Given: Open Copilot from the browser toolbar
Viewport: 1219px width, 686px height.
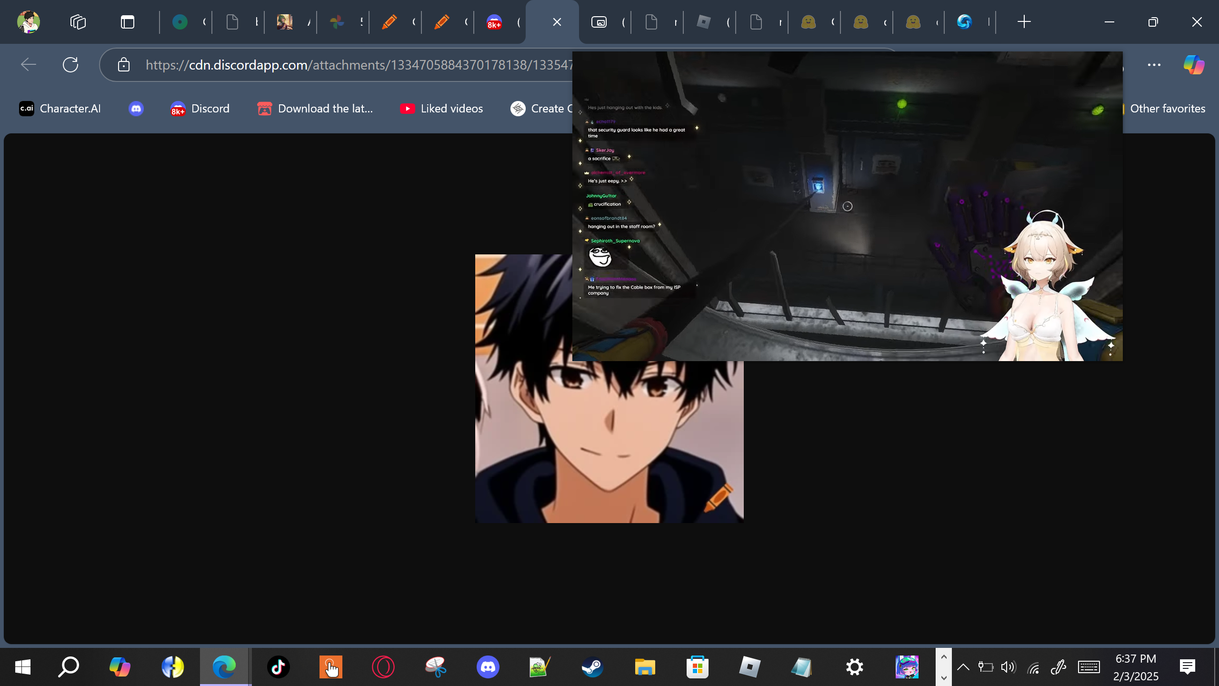Looking at the screenshot, I should point(1194,65).
